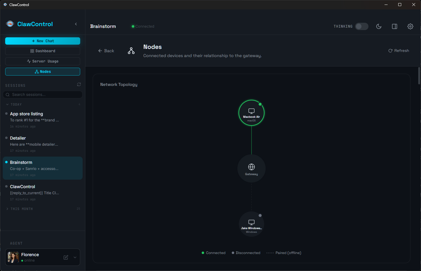The height and width of the screenshot is (271, 421).
Task: Toggle the THINKING switch
Action: pos(361,26)
